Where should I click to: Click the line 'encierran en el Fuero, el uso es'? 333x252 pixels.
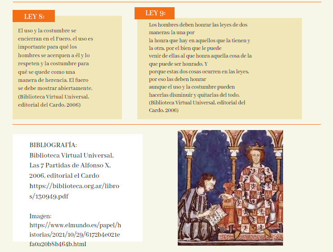(56, 39)
